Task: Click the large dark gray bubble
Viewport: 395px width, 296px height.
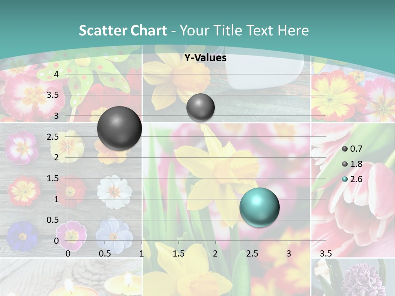Action: (120, 128)
